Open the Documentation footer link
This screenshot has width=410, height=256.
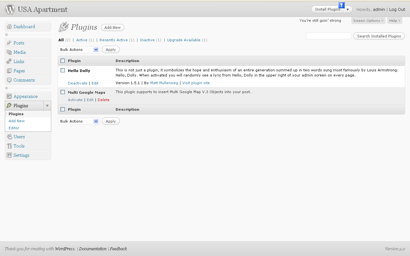point(93,249)
